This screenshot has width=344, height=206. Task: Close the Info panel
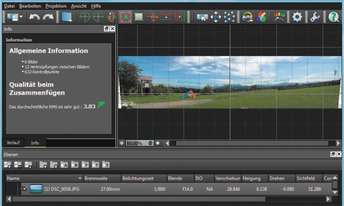[112, 29]
